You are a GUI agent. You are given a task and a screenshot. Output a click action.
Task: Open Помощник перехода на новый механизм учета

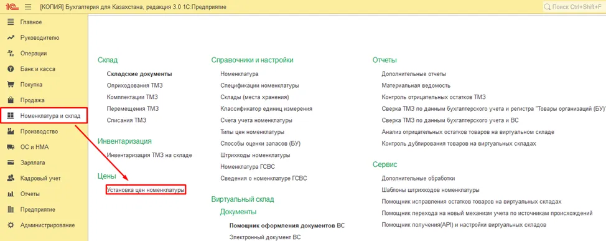pos(487,213)
